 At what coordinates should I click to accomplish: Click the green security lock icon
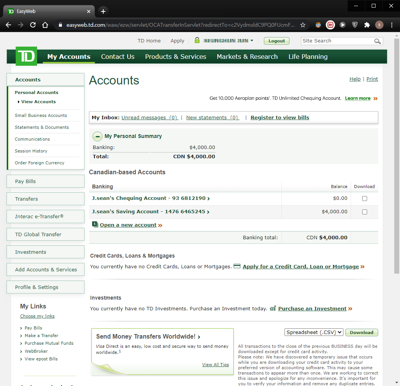coord(197,40)
